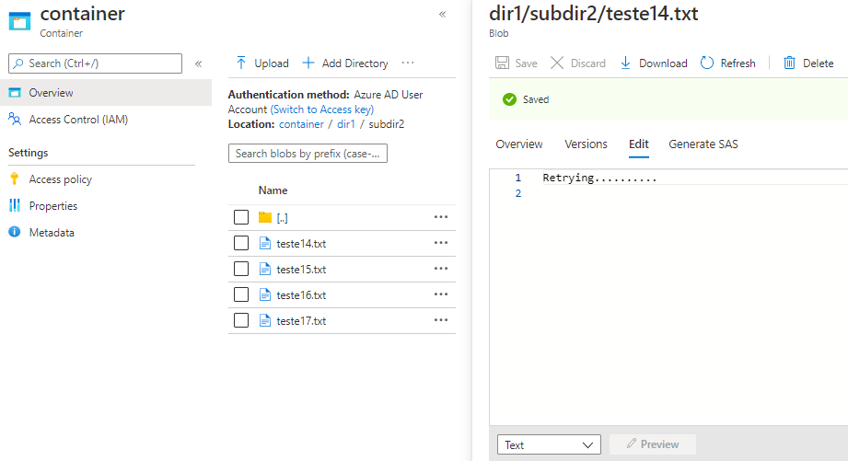
Task: Click the Delete trash can icon
Action: point(790,63)
